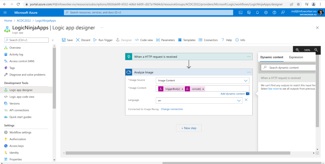Zoom out on the designer canvas
This screenshot has height=164, width=325.
click(316, 50)
